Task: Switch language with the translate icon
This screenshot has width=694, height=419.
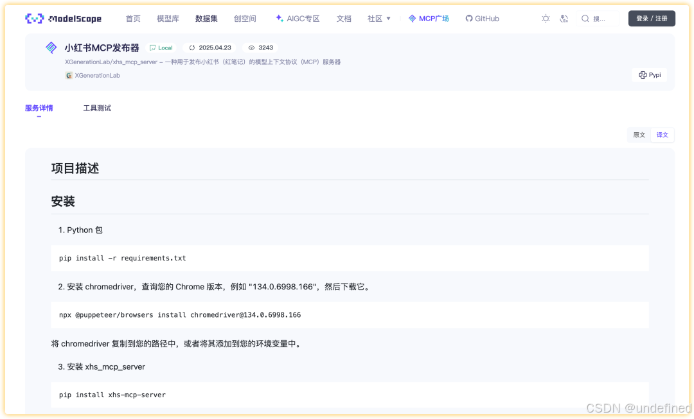Action: point(564,19)
